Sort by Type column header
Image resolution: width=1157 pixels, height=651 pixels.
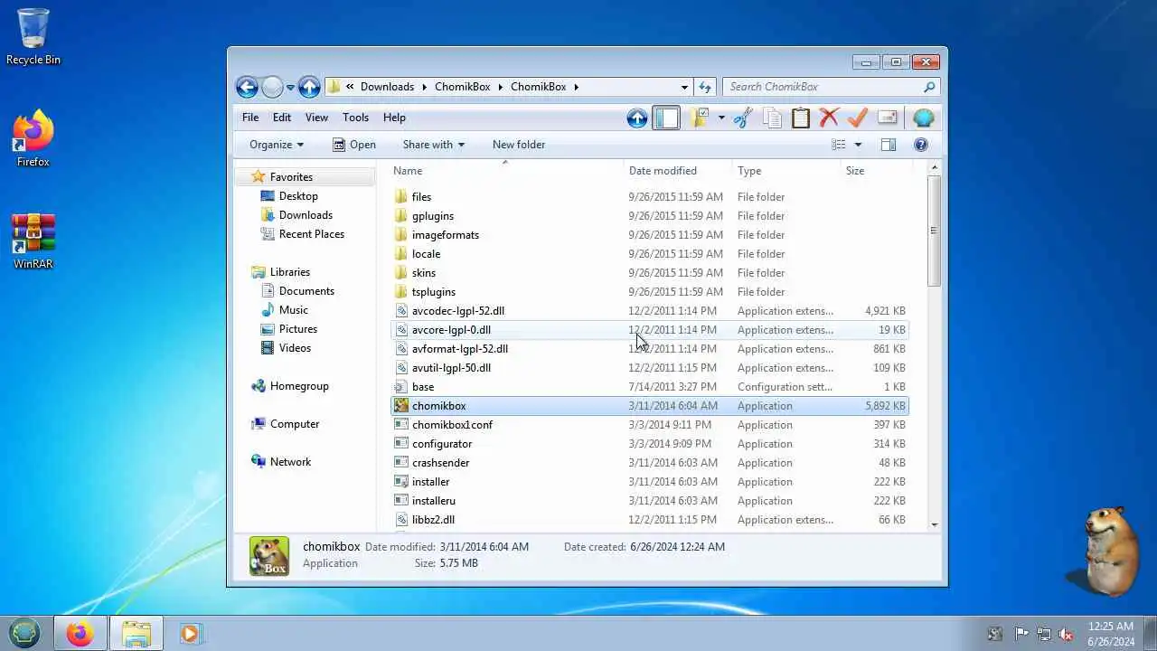[x=785, y=171]
